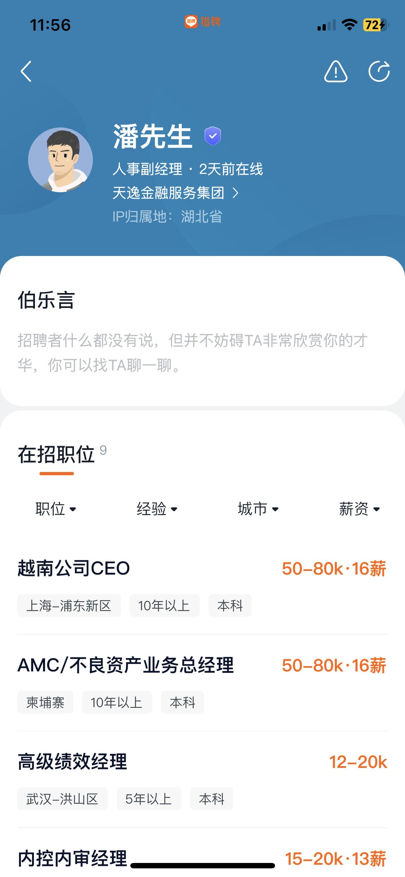Open the 城市 filter dropdown

(258, 509)
